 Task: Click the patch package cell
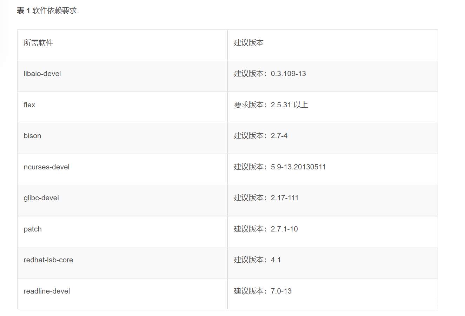33,229
